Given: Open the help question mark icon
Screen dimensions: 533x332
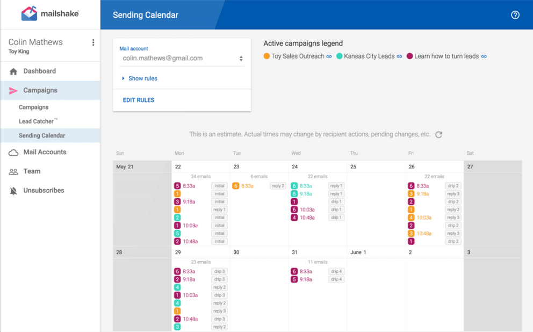Looking at the screenshot, I should click(515, 15).
